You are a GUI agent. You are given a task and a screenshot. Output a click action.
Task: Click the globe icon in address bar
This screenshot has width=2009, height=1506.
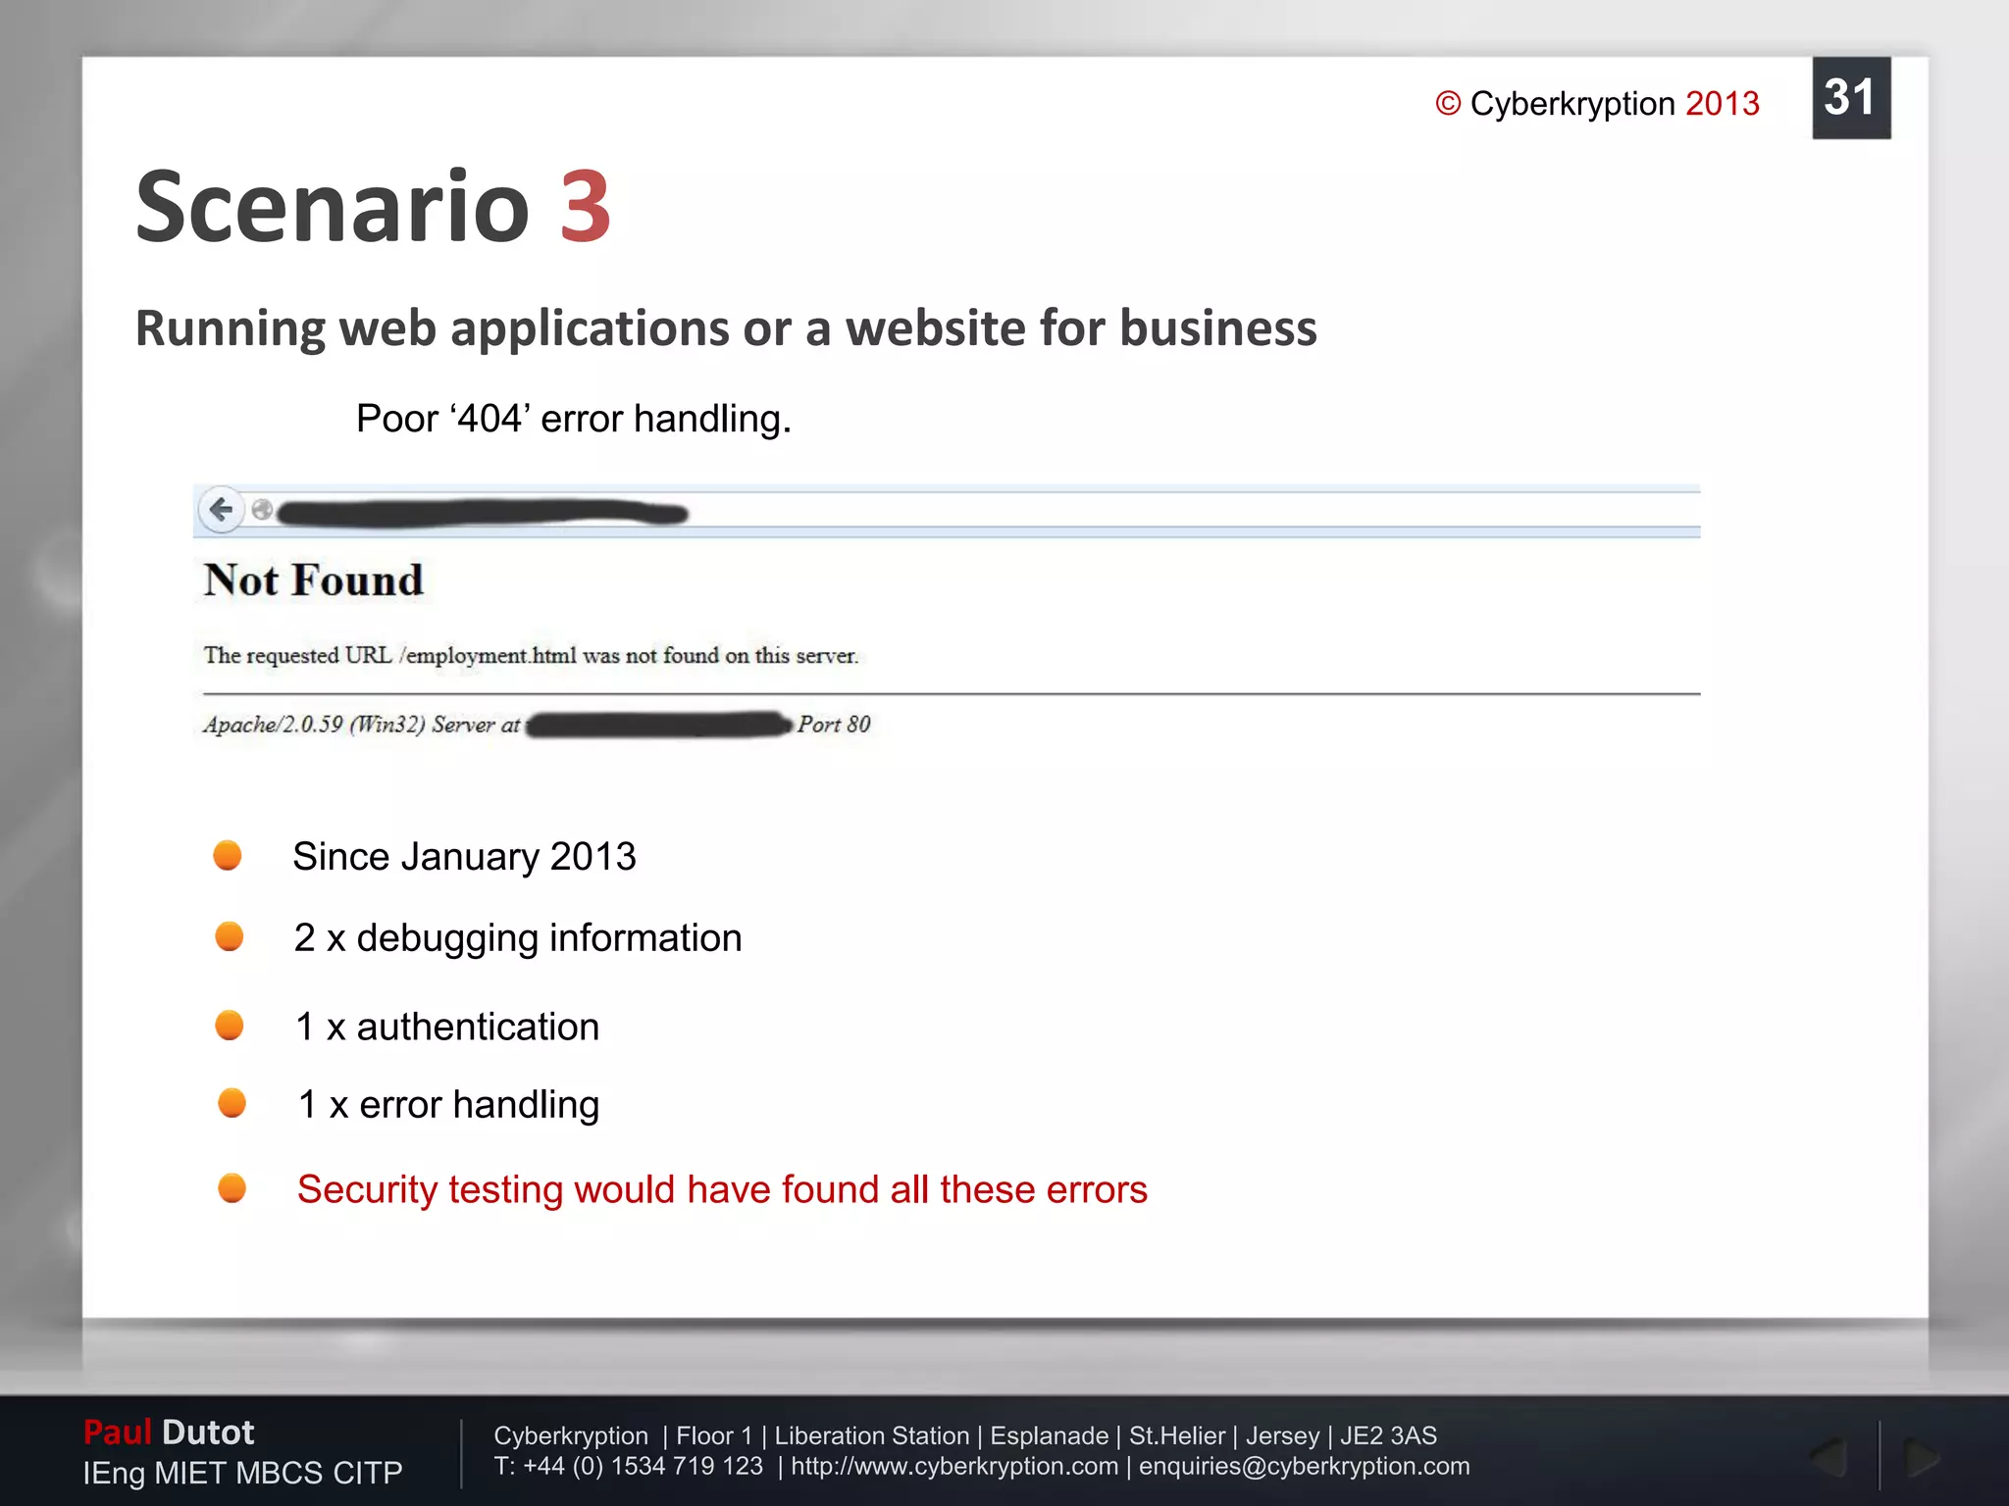point(262,510)
